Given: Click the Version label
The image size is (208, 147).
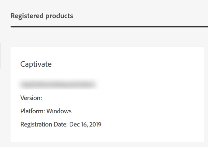Looking at the screenshot, I should pyautogui.click(x=31, y=98).
